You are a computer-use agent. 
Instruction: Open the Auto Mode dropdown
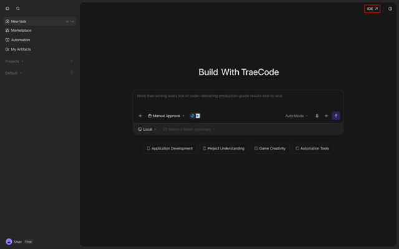(x=297, y=116)
